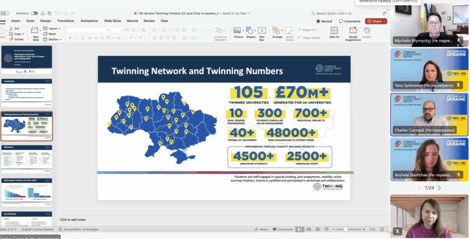This screenshot has height=239, width=470.
Task: Toggle Superscript formatting
Action: (96, 38)
